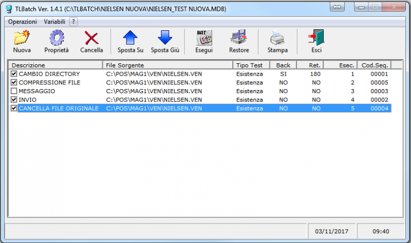The image size is (411, 243).
Task: Select the CANCELLA FILE ORIGINALE row
Action: [58, 109]
